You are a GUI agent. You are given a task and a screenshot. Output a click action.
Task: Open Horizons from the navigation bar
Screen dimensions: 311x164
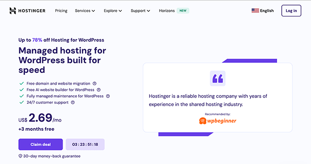pyautogui.click(x=167, y=10)
